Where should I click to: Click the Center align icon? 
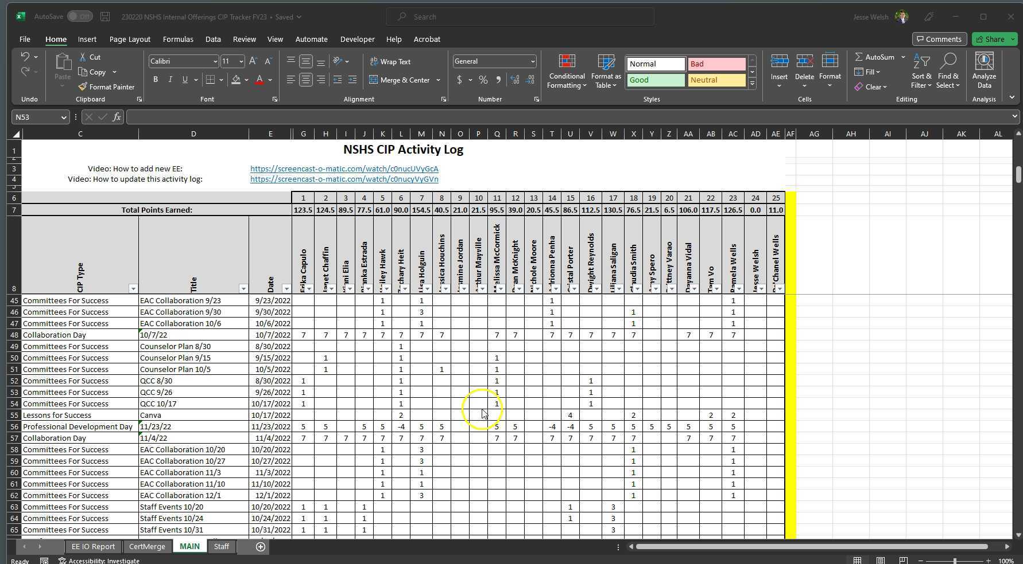point(306,80)
